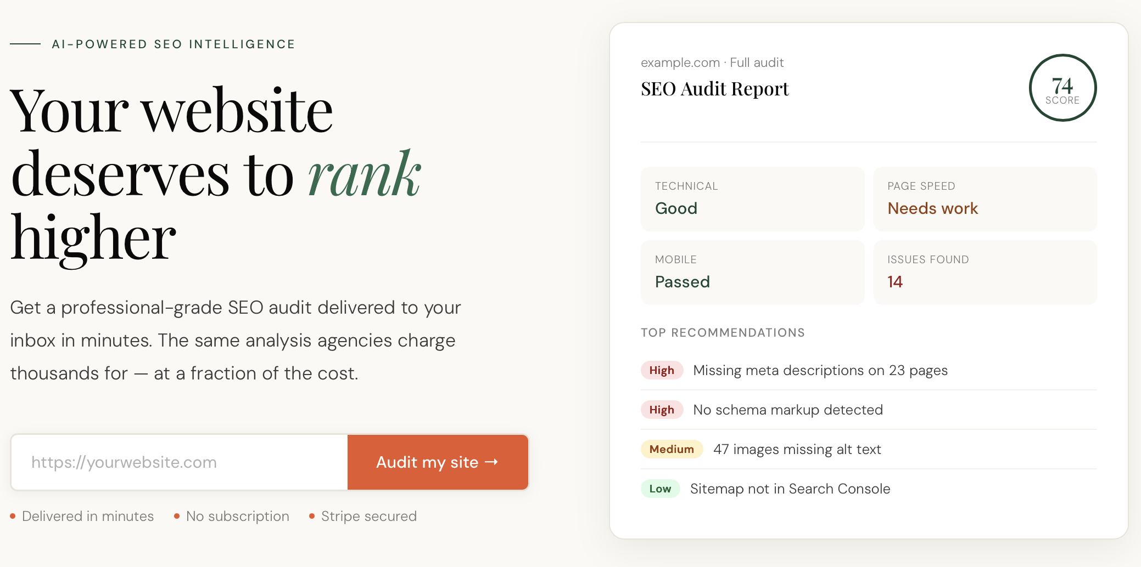Click the example.com Full audit label
This screenshot has height=567, width=1141.
click(712, 62)
